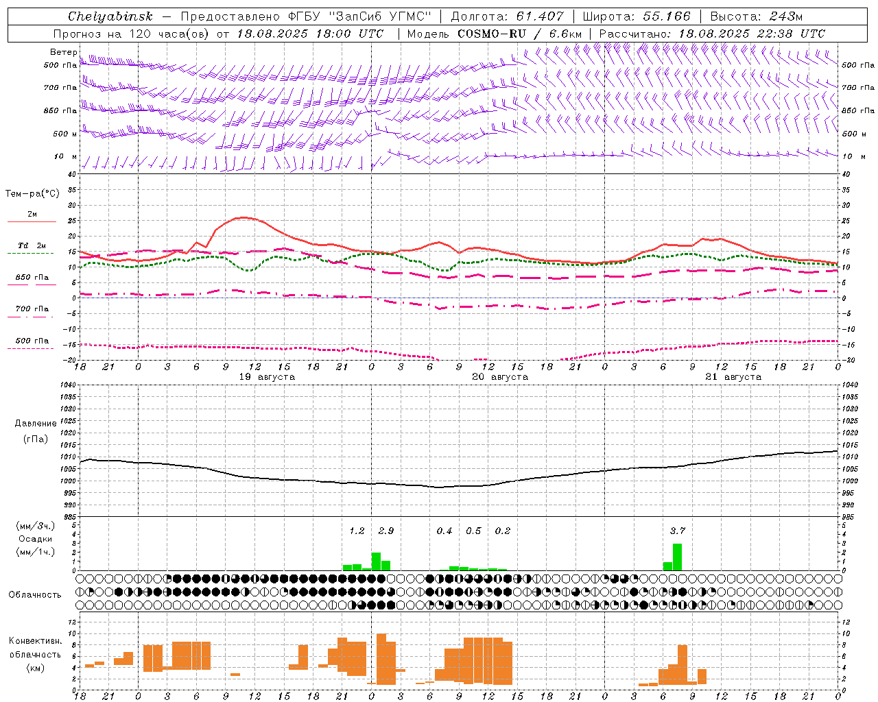
Task: Click the Облачность cloudiness label
Action: click(x=35, y=594)
